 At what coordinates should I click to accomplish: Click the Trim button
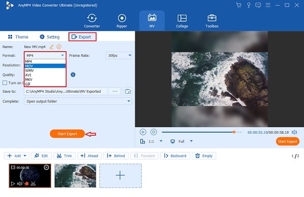point(64,156)
